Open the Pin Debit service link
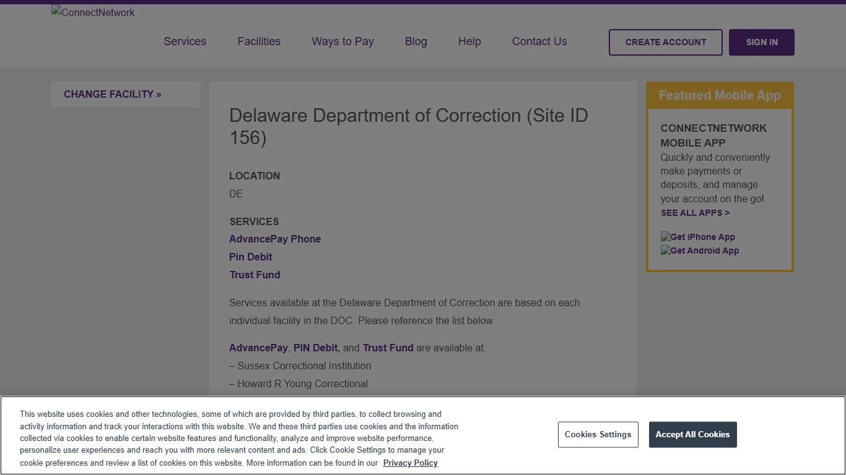 coord(250,257)
